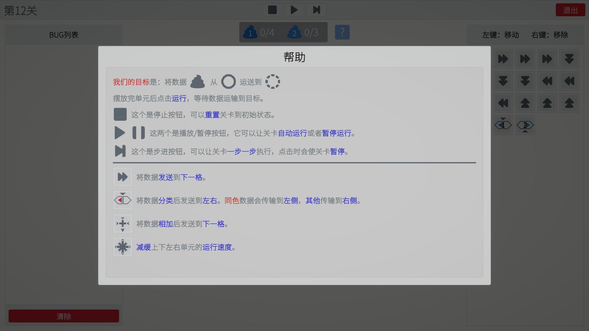
Task: Click the red 清除 clear button
Action: (x=64, y=316)
